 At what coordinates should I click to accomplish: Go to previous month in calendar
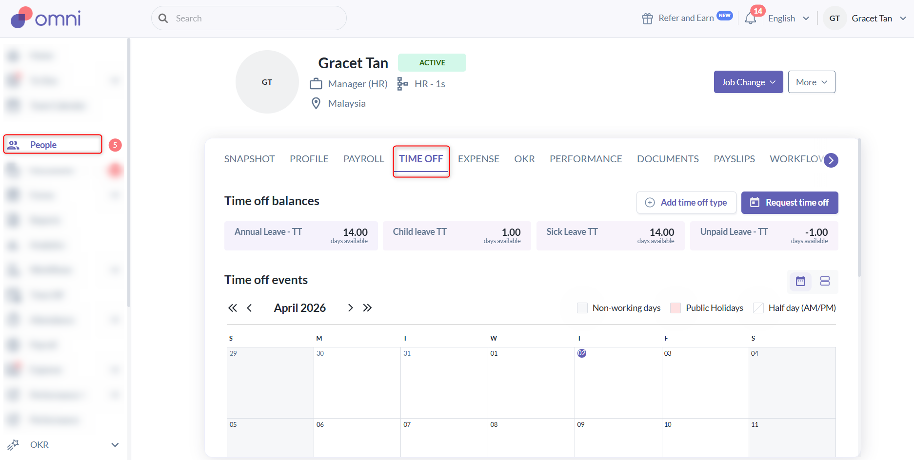249,308
